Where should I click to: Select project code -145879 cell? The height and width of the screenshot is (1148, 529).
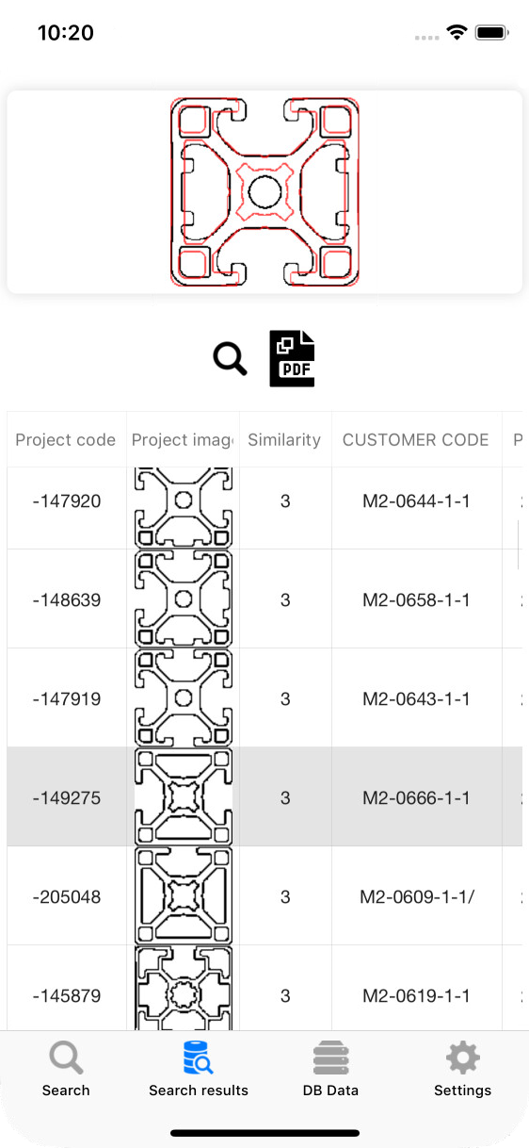tap(66, 995)
